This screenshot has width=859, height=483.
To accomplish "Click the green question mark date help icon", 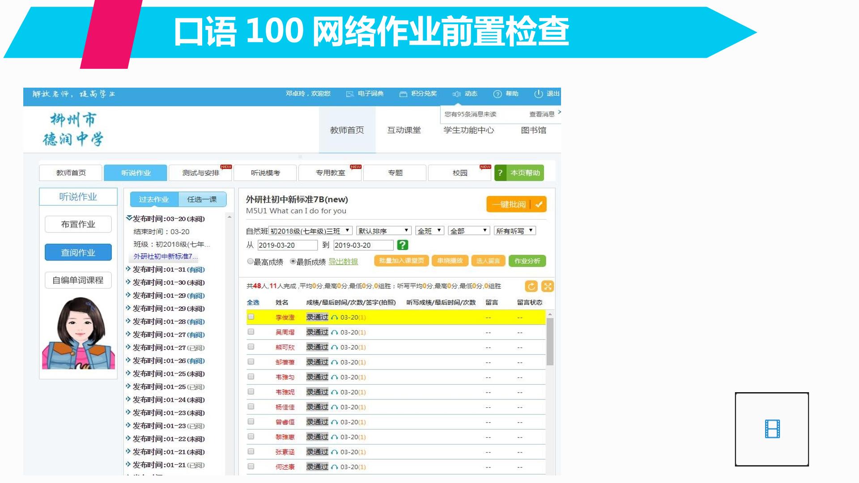I will tap(402, 245).
